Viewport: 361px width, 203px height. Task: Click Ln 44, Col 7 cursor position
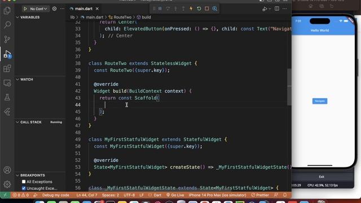coord(87,195)
